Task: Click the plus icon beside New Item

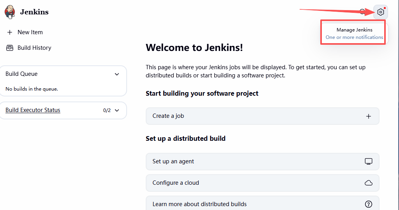Action: pos(10,32)
